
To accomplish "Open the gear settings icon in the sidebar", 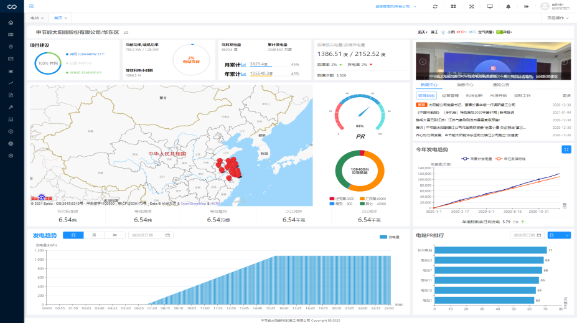I will [x=11, y=156].
